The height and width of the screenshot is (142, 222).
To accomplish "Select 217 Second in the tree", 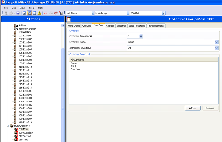I will pos(25,136).
